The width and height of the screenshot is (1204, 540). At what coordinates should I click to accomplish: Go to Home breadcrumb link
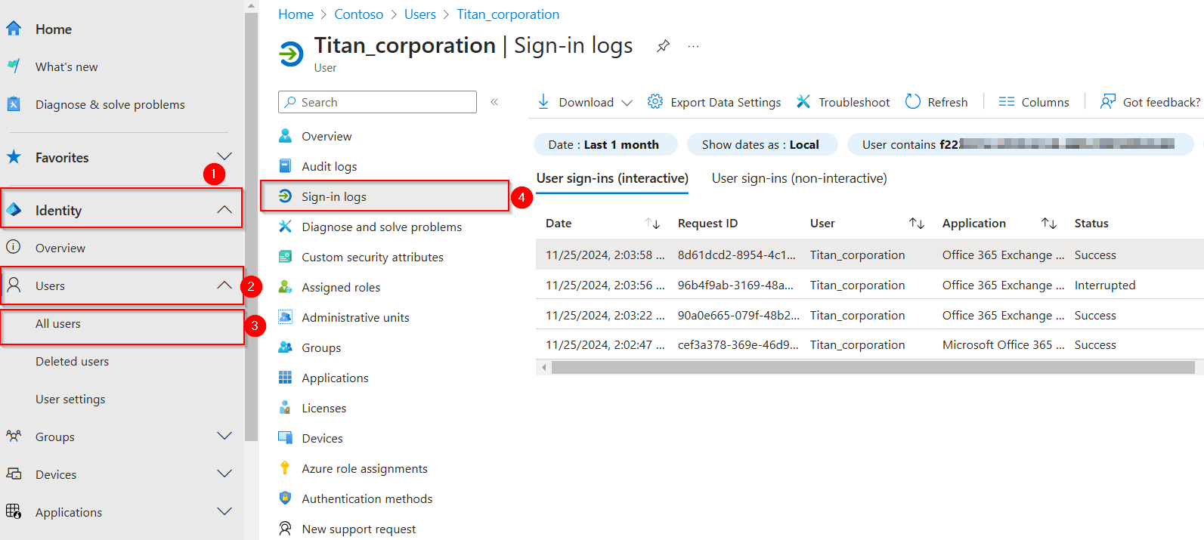(x=296, y=14)
